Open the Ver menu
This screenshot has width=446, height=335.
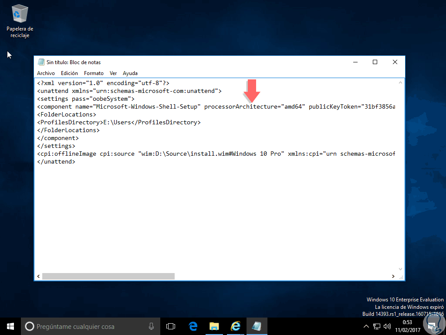(x=113, y=73)
